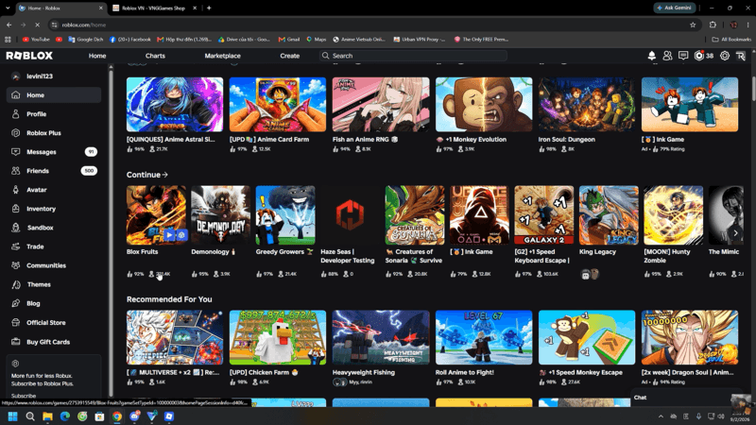Open the Gmail bookmark

[289, 40]
